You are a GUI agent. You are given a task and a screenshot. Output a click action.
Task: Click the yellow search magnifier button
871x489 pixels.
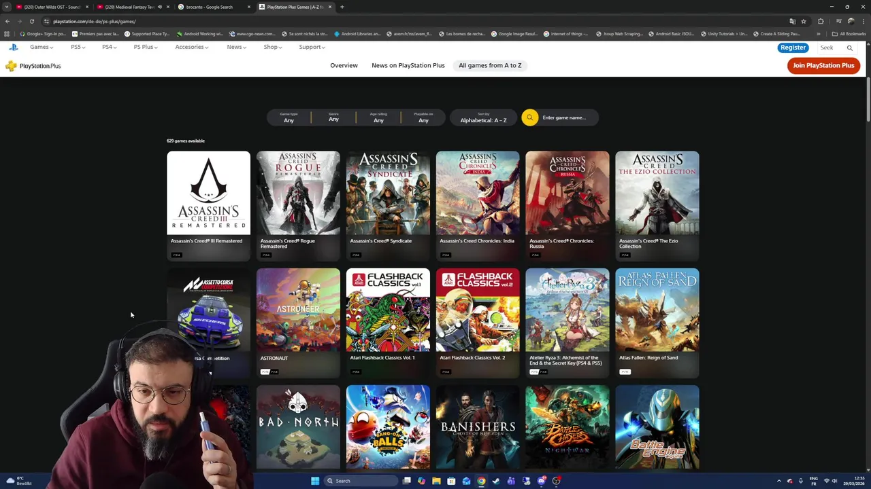pyautogui.click(x=529, y=117)
